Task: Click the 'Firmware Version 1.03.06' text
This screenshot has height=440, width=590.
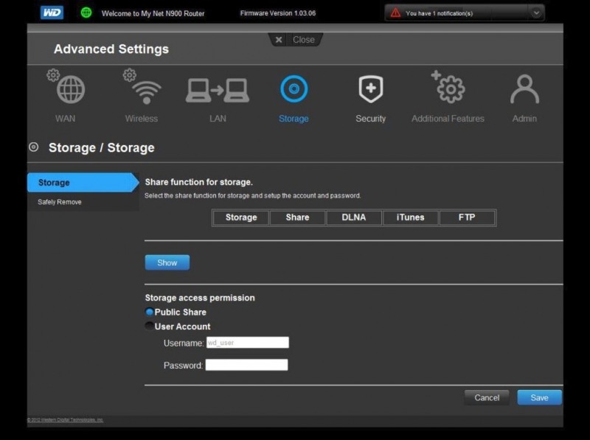Action: pyautogui.click(x=278, y=13)
